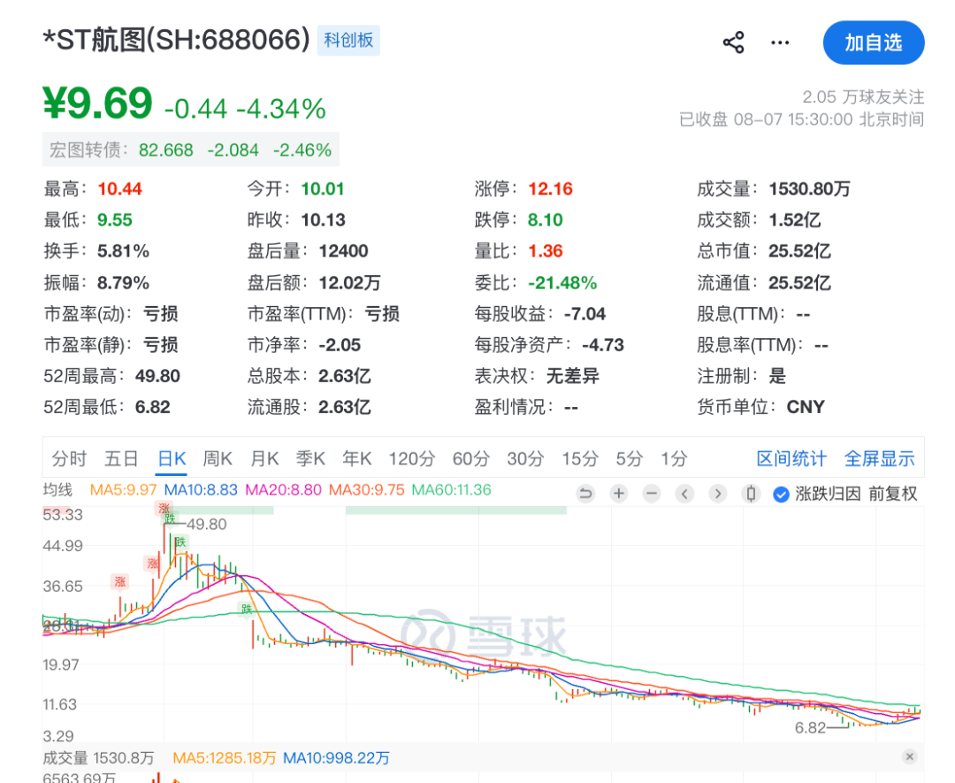Click the 最低 value 9.55
The image size is (955, 783).
point(115,220)
